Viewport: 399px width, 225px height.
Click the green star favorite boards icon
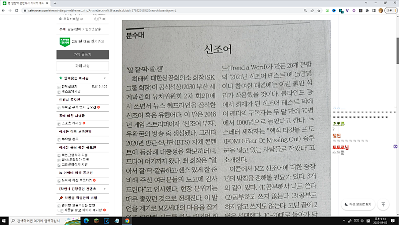60,78
